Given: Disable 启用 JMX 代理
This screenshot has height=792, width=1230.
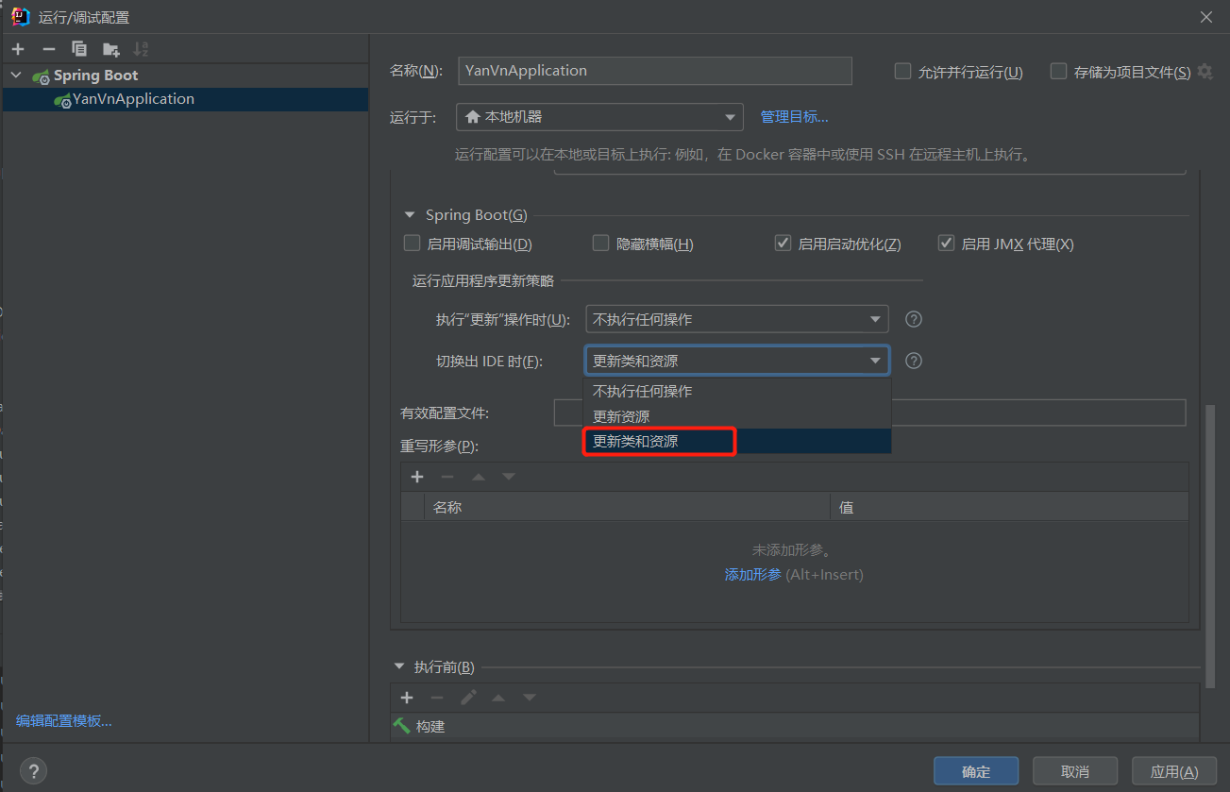Looking at the screenshot, I should point(946,243).
